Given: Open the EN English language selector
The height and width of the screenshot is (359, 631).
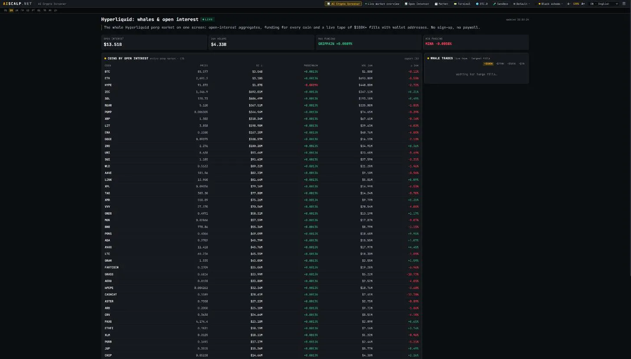Looking at the screenshot, I should point(604,3).
